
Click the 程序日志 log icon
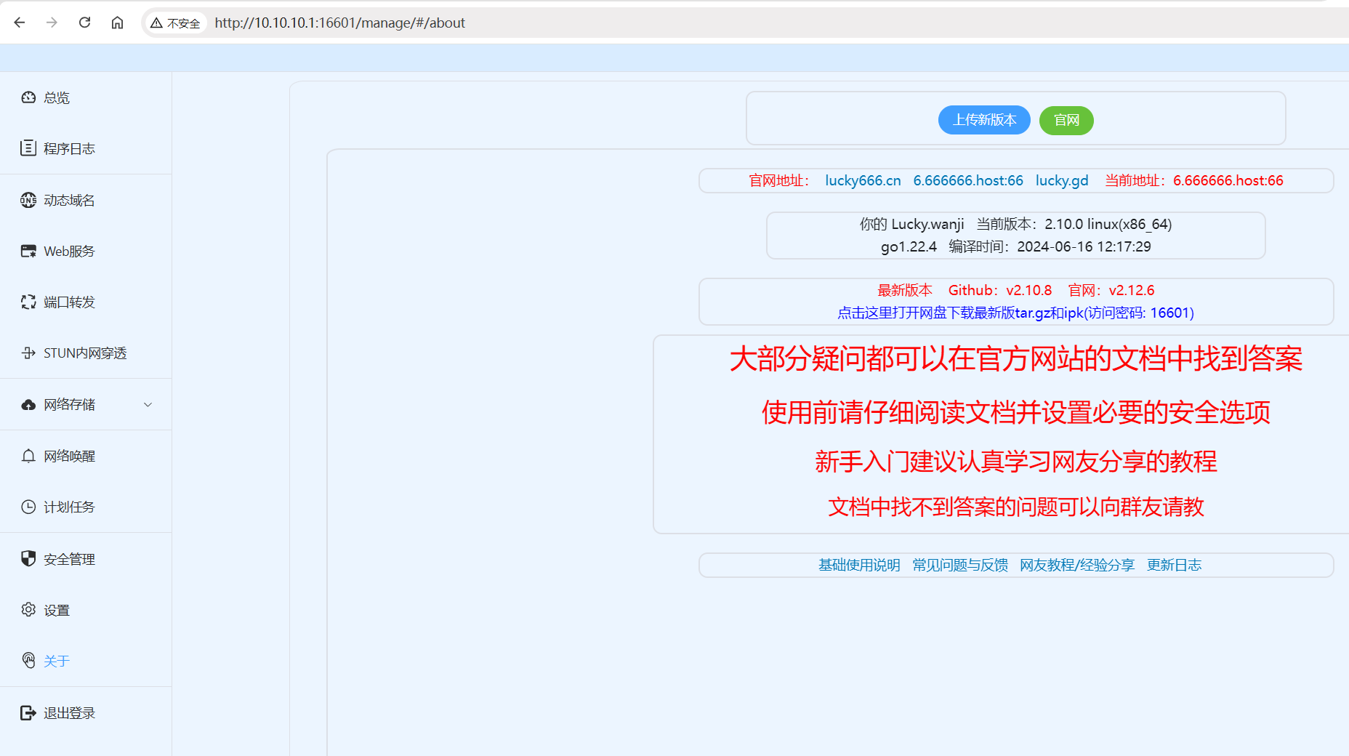tap(28, 148)
